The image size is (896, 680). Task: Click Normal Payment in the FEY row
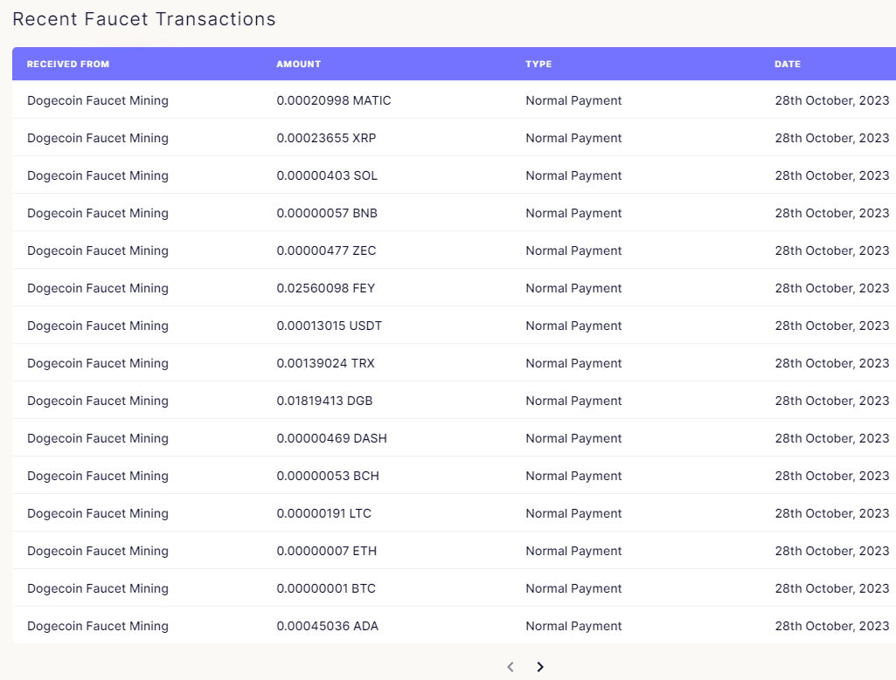[x=573, y=288]
